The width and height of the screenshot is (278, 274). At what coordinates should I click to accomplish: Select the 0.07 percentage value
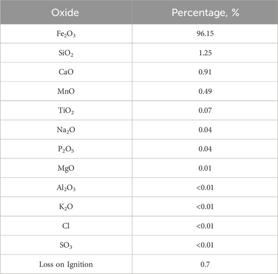pyautogui.click(x=205, y=111)
